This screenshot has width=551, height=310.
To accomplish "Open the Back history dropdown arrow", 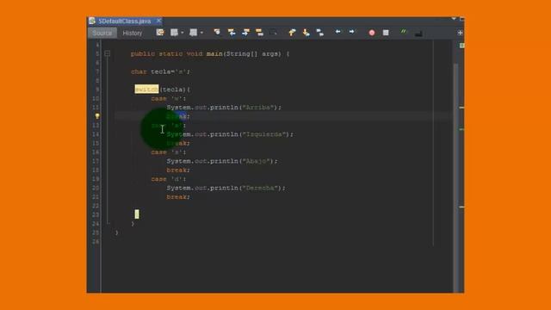I will tap(183, 33).
